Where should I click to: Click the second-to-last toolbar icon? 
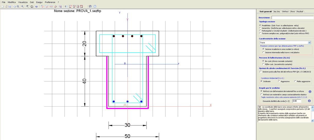tap(90, 6)
